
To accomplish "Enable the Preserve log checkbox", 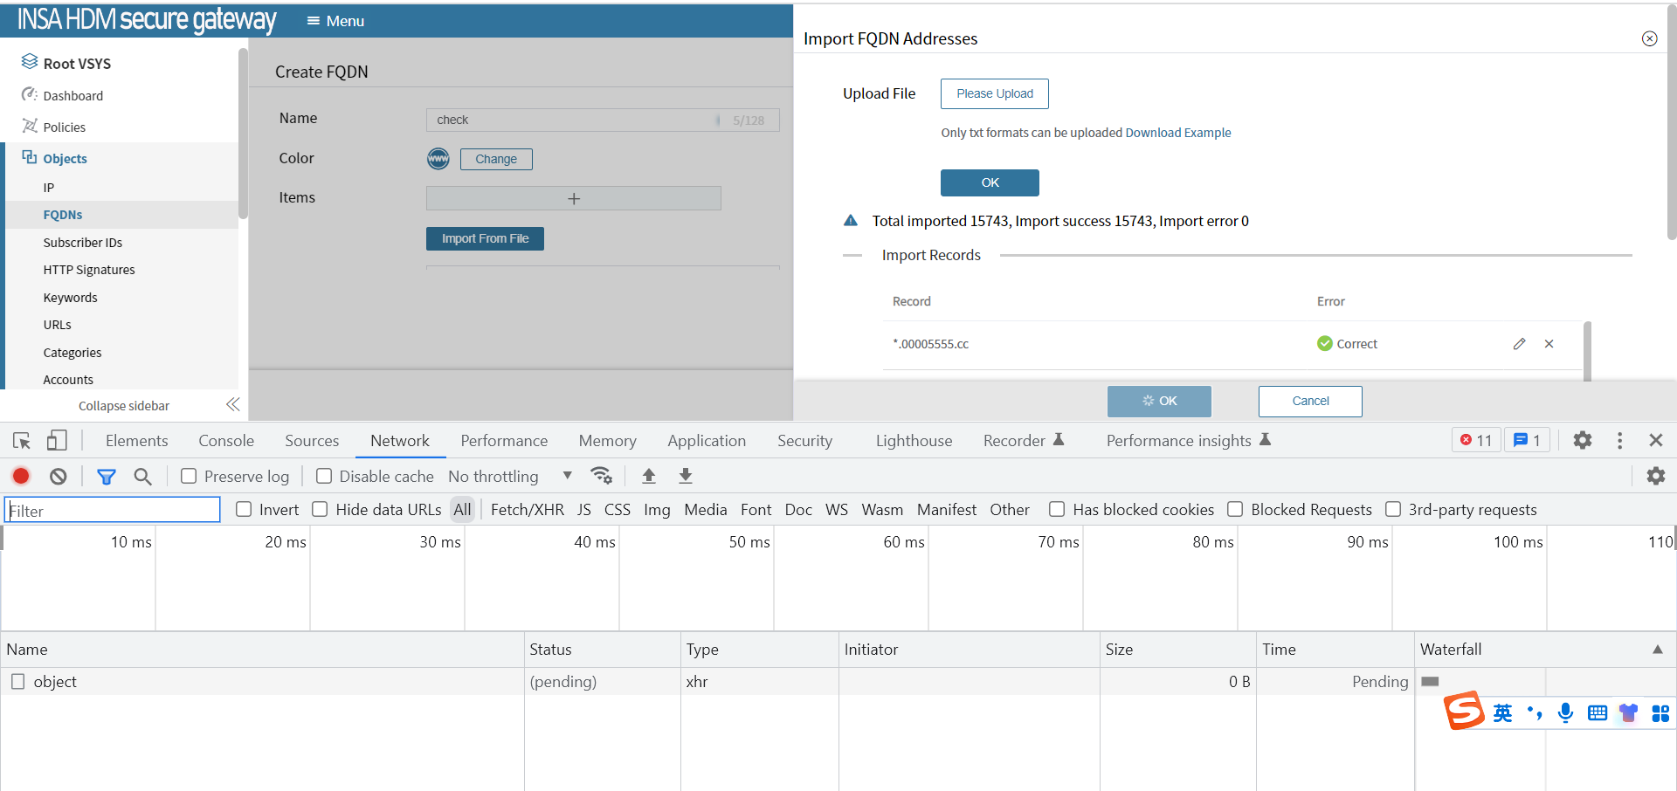I will (189, 476).
